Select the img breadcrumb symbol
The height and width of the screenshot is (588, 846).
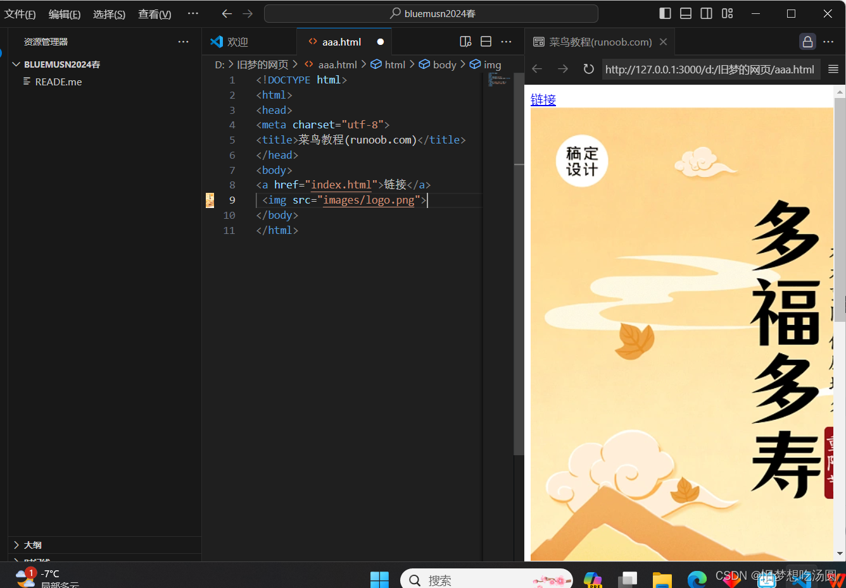click(x=486, y=64)
